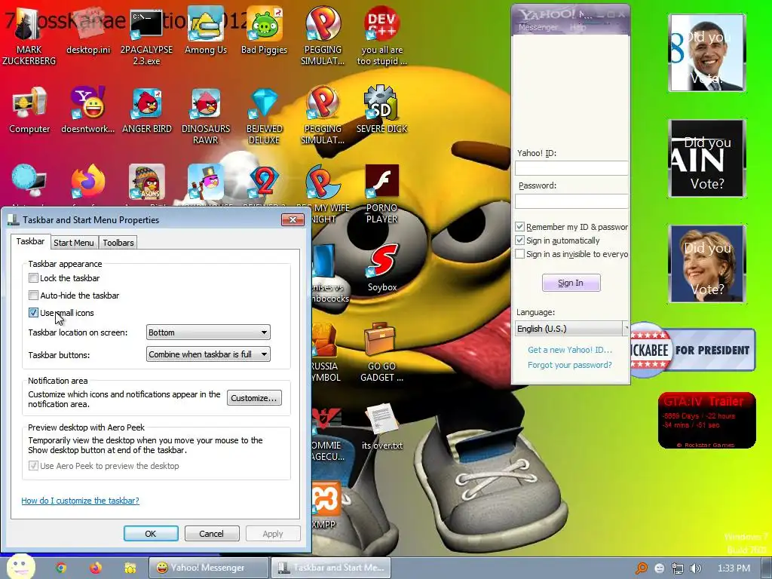The image size is (772, 579).
Task: Uncheck Sign in automatically
Action: [x=519, y=240]
